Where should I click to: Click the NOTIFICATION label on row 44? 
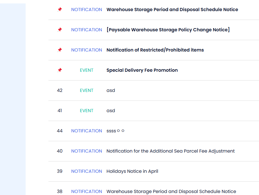coord(87,131)
